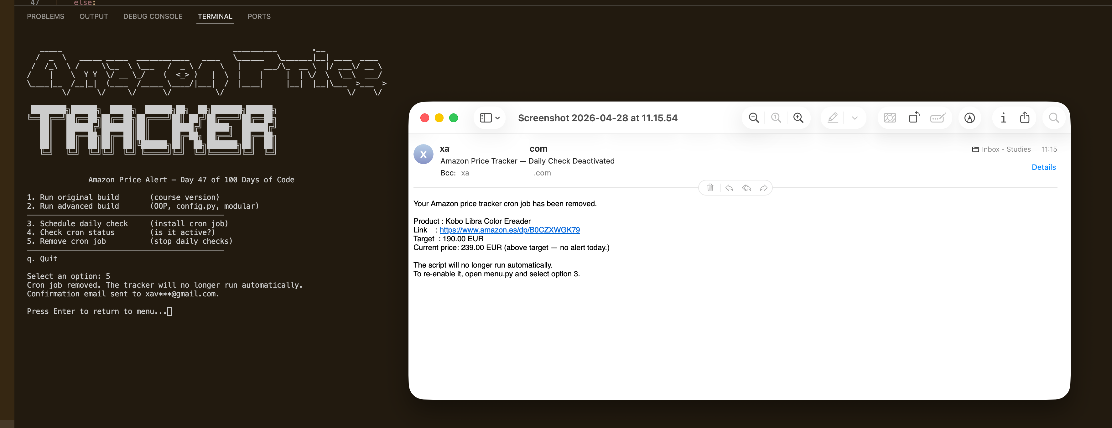Select the highlight pen tool
Screen dimensions: 1112x428
(x=833, y=118)
